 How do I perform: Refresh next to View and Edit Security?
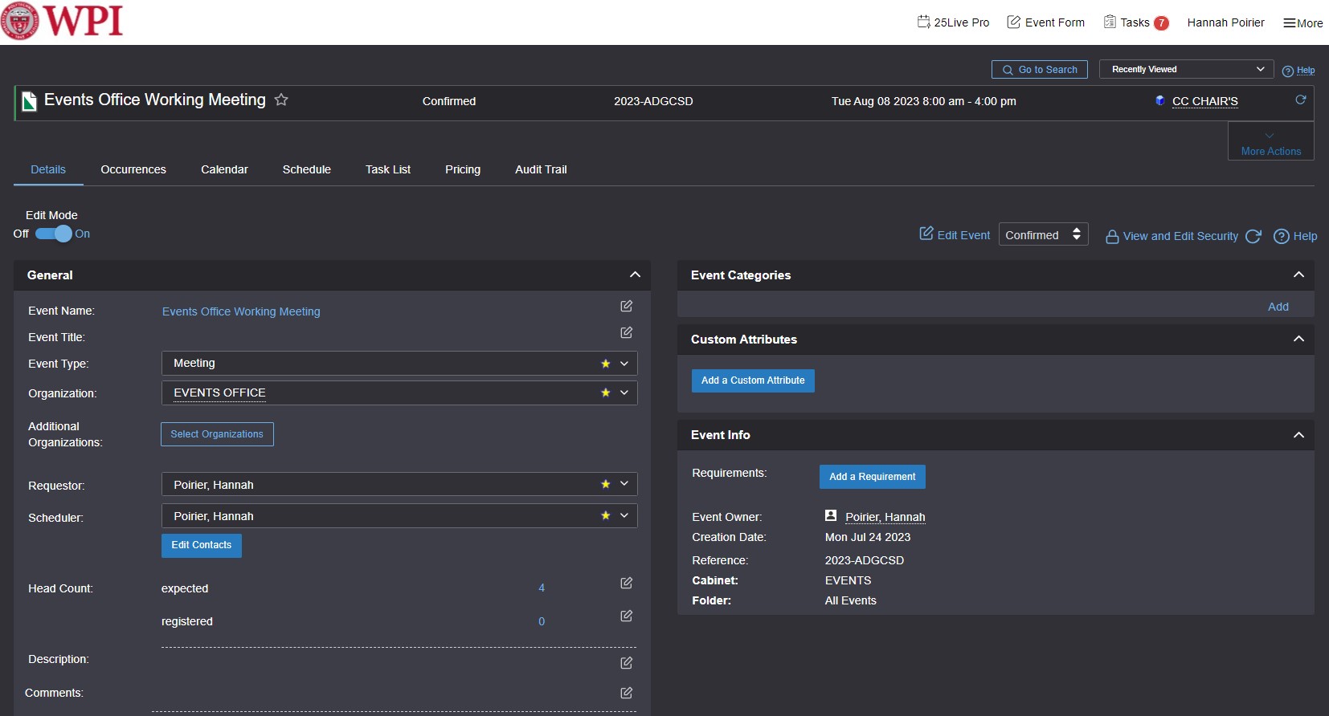tap(1253, 237)
